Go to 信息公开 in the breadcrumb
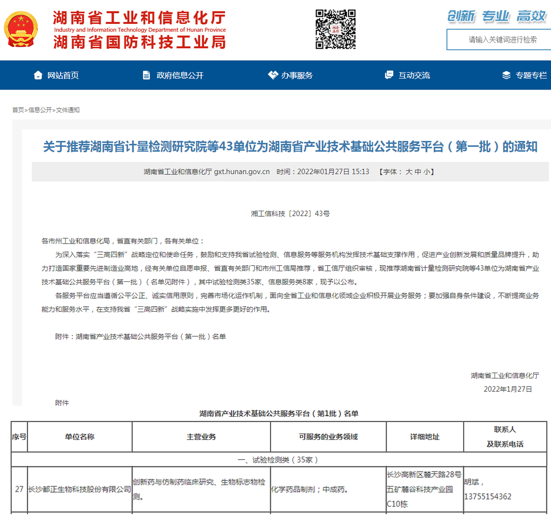This screenshot has width=551, height=527. click(40, 110)
